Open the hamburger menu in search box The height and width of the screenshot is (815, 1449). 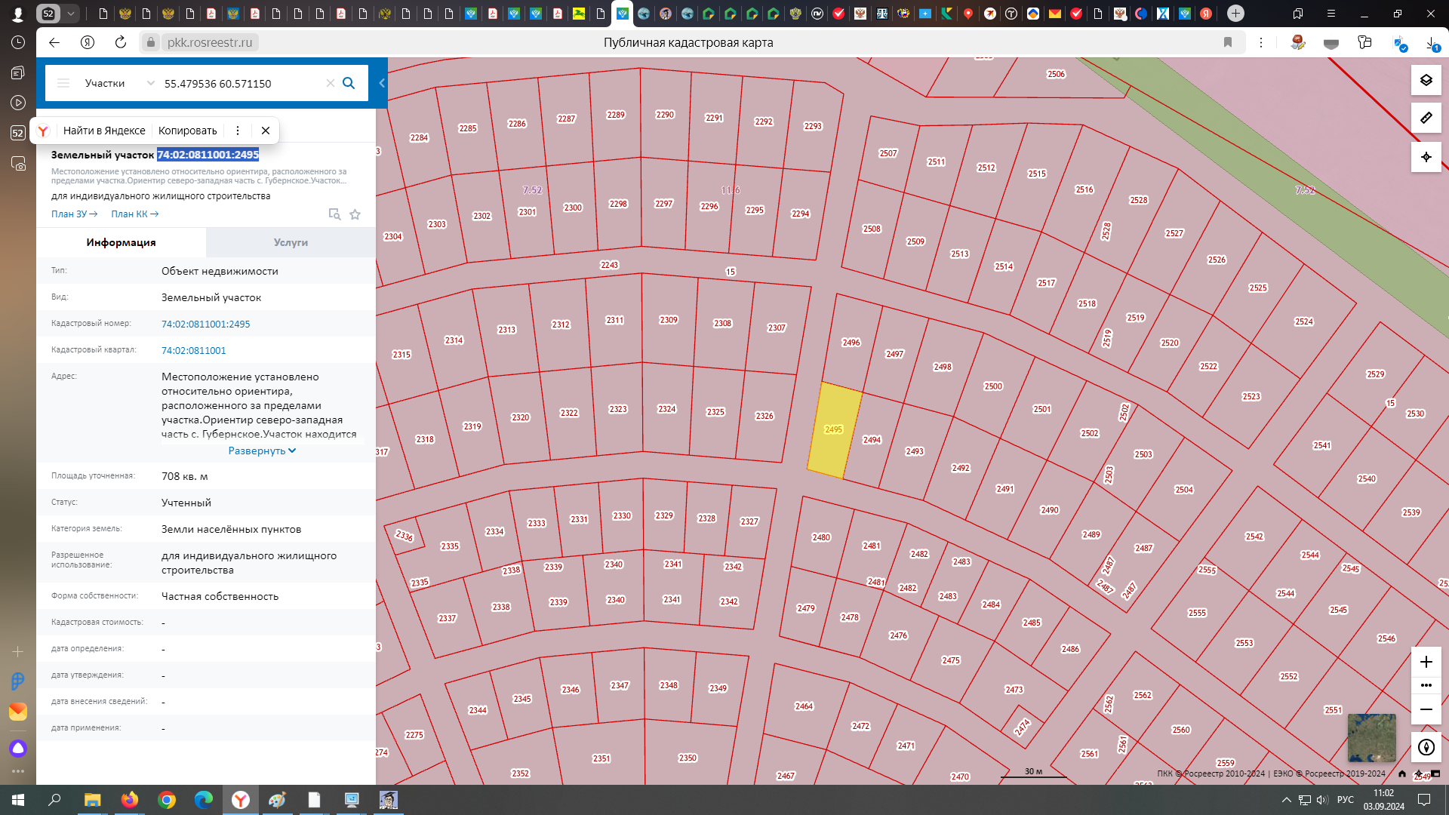coord(63,83)
